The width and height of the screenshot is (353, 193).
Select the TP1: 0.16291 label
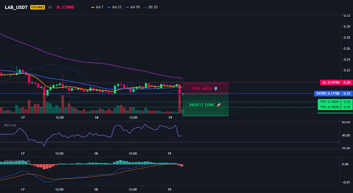click(329, 102)
